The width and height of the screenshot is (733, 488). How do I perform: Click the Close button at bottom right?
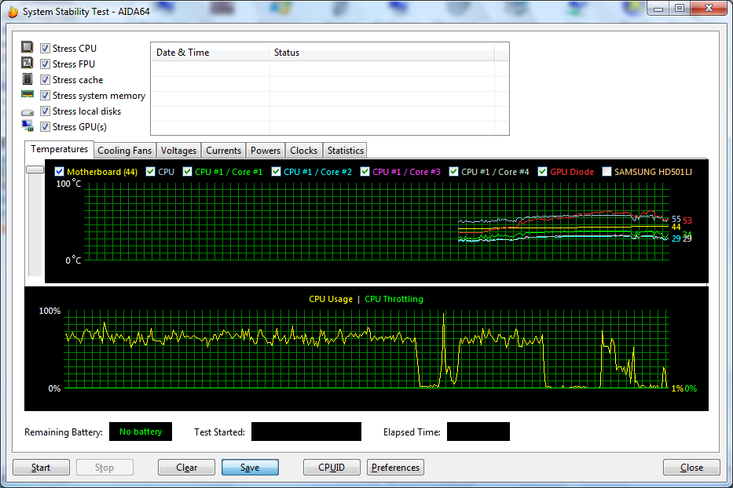point(691,468)
